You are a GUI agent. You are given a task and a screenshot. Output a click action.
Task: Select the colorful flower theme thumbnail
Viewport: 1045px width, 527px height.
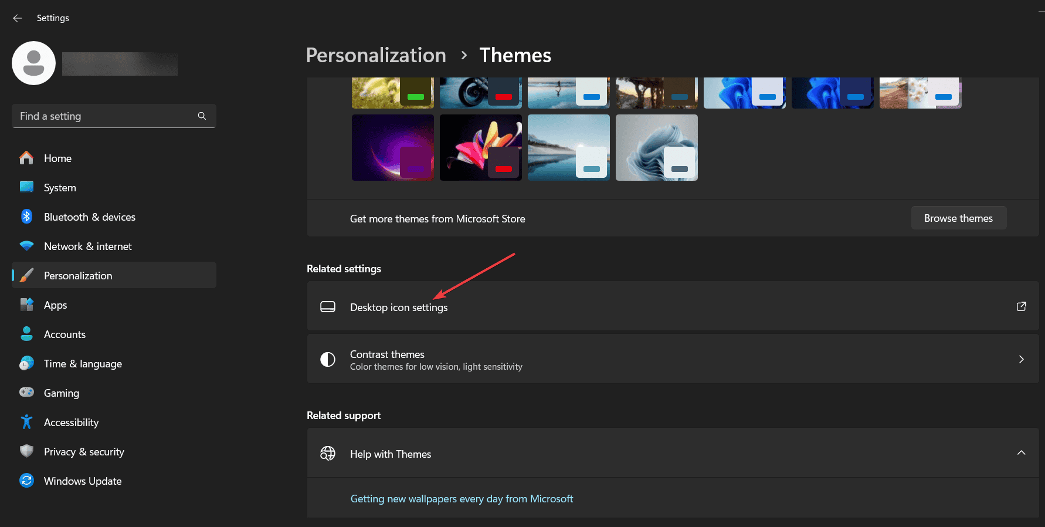[x=481, y=147]
